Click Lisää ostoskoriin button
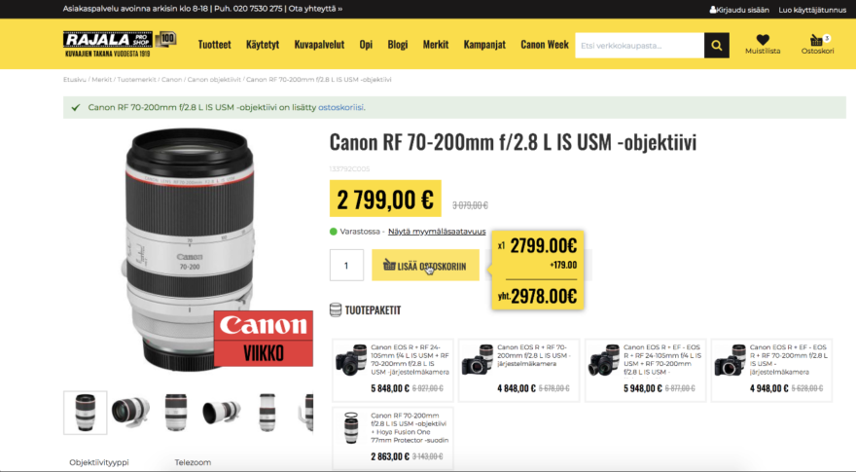 tap(425, 266)
